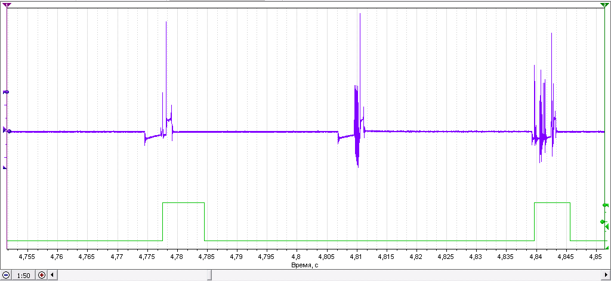The image size is (611, 281).
Task: Click the small purple lower triangle on left axis
Action: pos(5,167)
